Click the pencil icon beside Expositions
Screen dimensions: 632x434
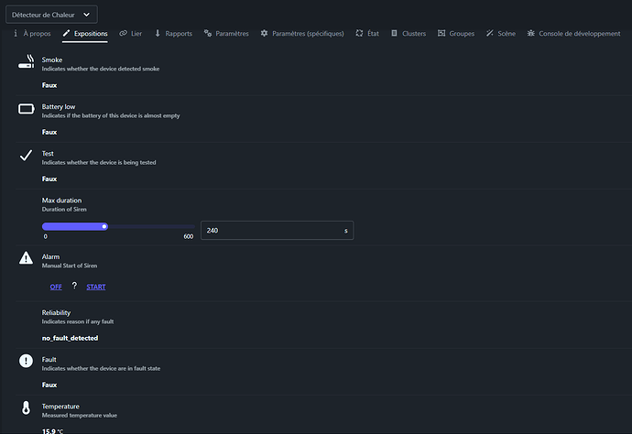tap(67, 34)
